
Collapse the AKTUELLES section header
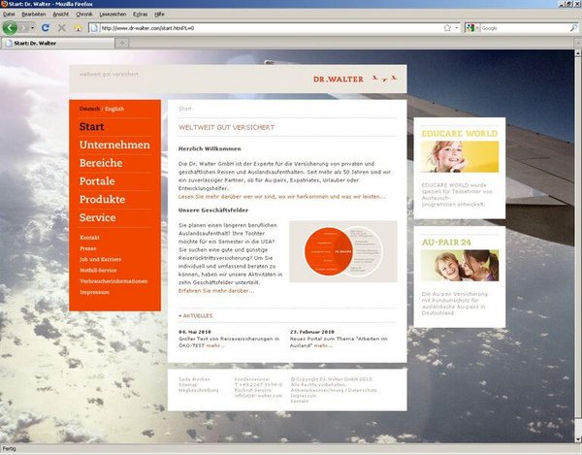196,316
